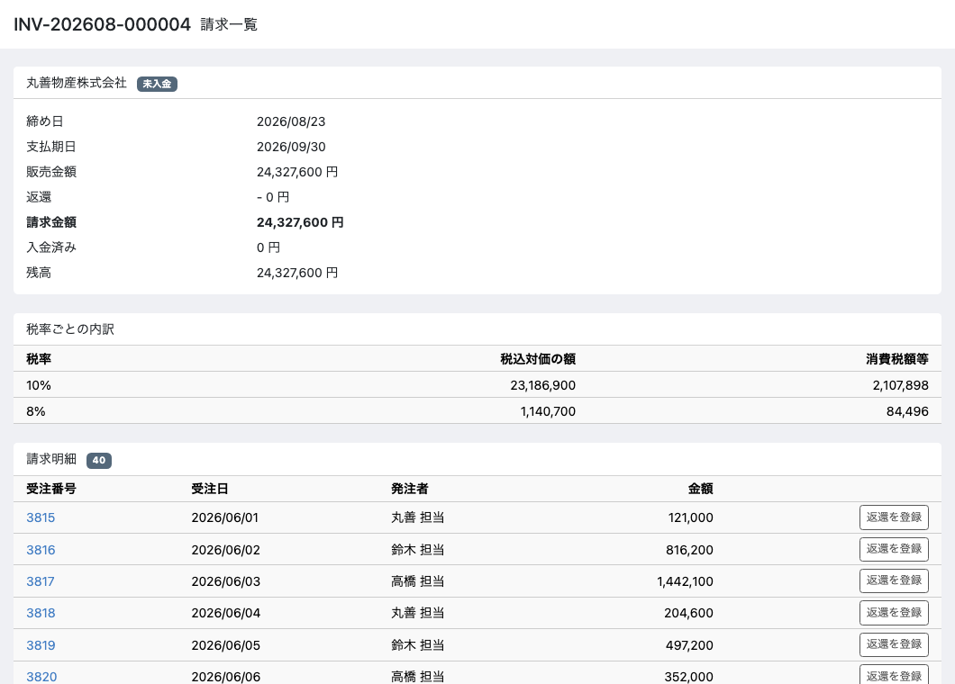
Task: Click the 入金済み value 0 円
Action: 268,247
